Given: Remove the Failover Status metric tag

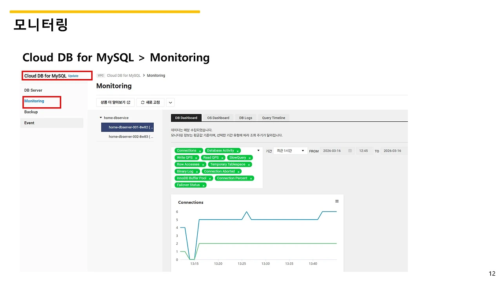Looking at the screenshot, I should [x=204, y=185].
